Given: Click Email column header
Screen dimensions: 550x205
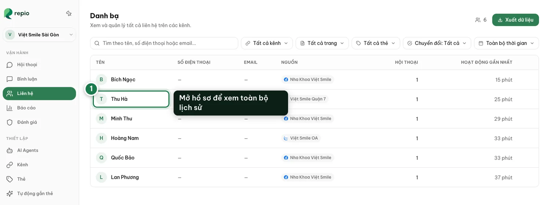Looking at the screenshot, I should point(250,62).
